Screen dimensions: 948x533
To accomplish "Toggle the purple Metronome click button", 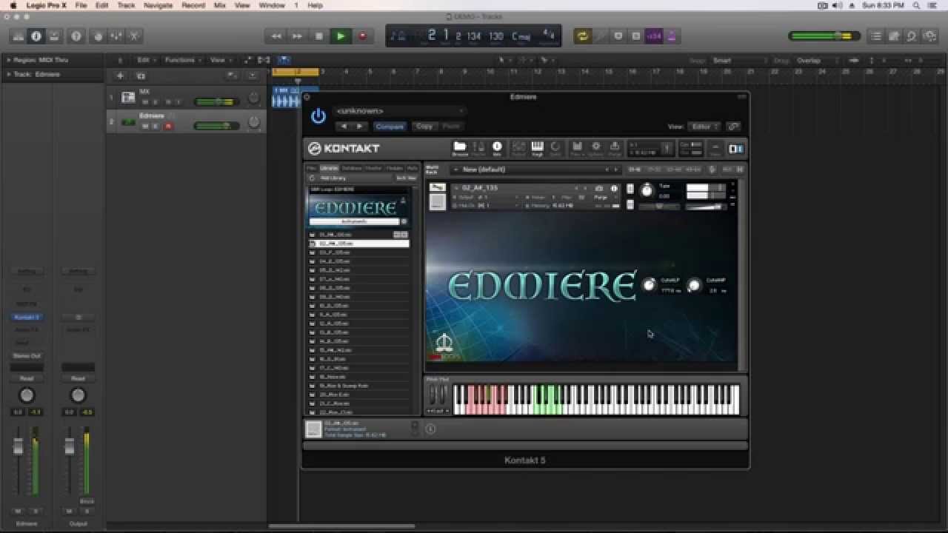I will click(672, 36).
